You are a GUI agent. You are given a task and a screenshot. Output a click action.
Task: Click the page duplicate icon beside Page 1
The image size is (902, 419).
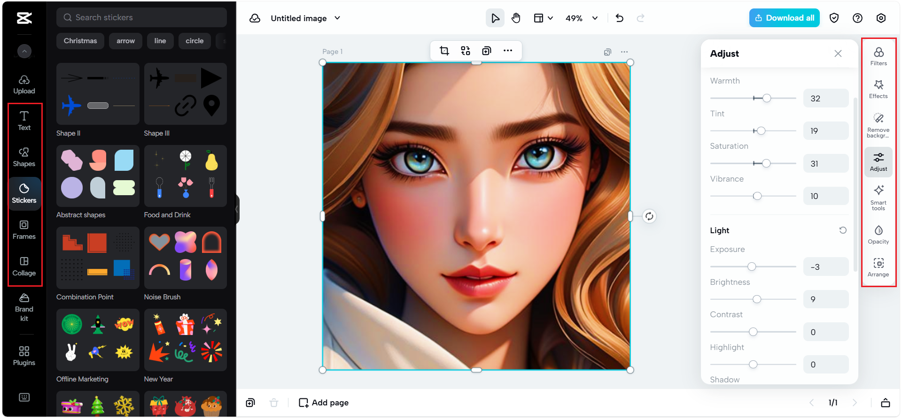pos(607,52)
